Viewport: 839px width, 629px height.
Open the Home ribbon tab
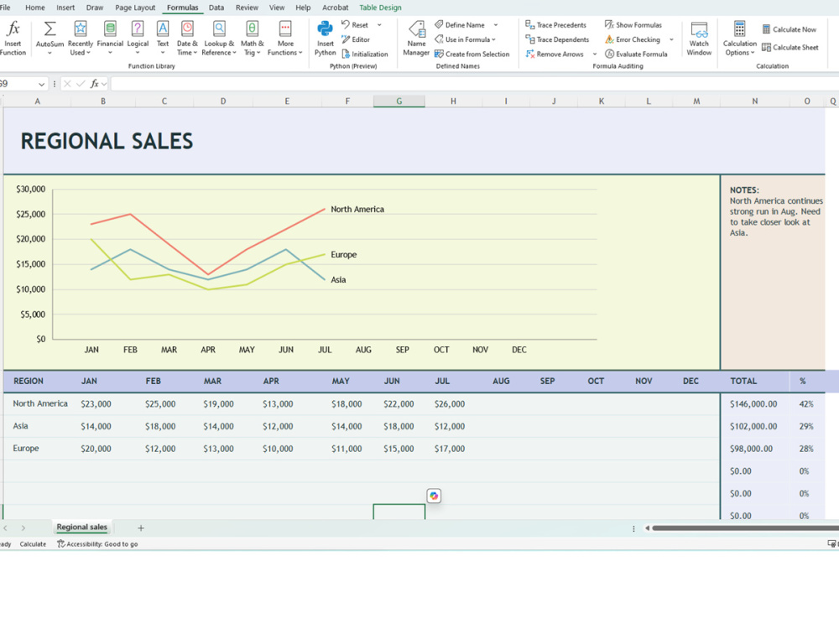point(34,8)
